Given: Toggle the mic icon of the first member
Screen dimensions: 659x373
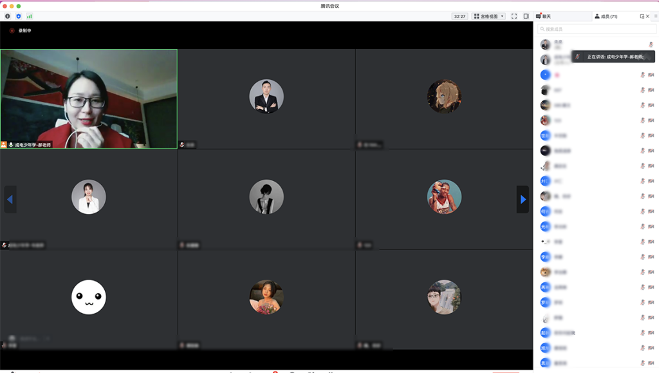Looking at the screenshot, I should [651, 44].
